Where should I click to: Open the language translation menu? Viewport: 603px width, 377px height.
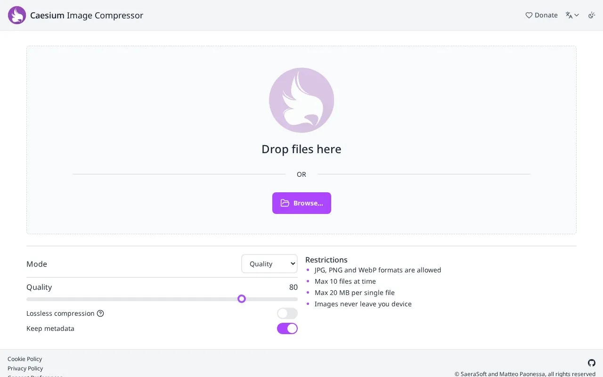(x=572, y=15)
